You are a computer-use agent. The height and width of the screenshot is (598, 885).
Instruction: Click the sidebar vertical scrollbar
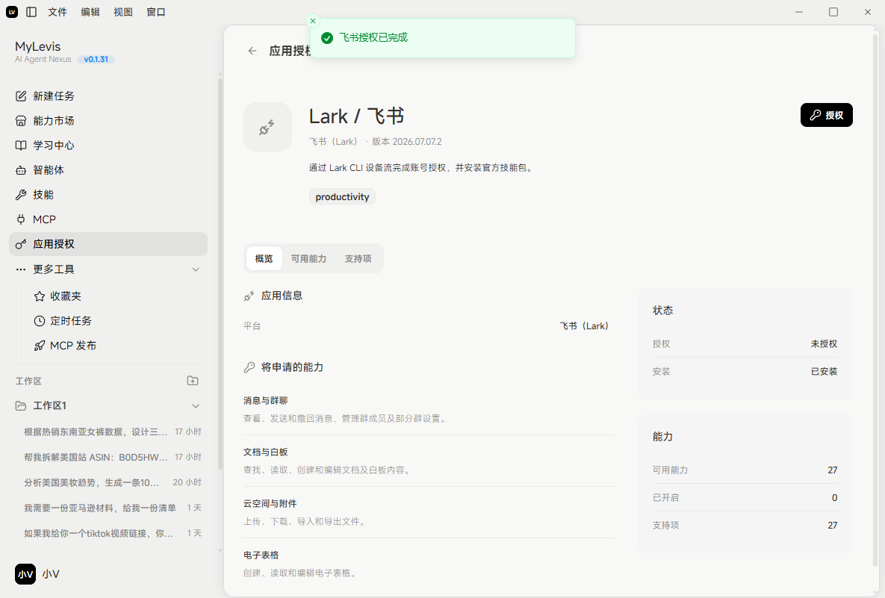[x=220, y=273]
